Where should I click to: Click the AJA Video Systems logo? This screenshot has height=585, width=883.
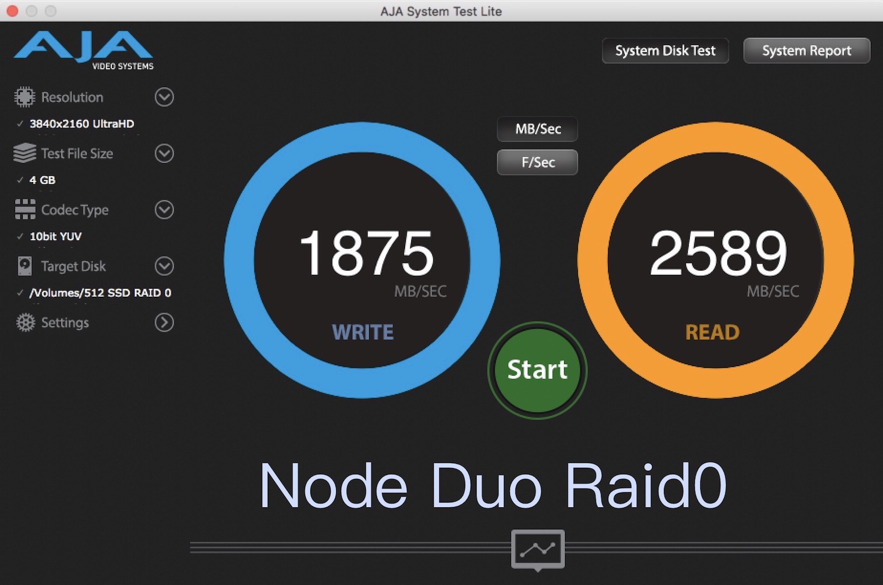pos(83,51)
